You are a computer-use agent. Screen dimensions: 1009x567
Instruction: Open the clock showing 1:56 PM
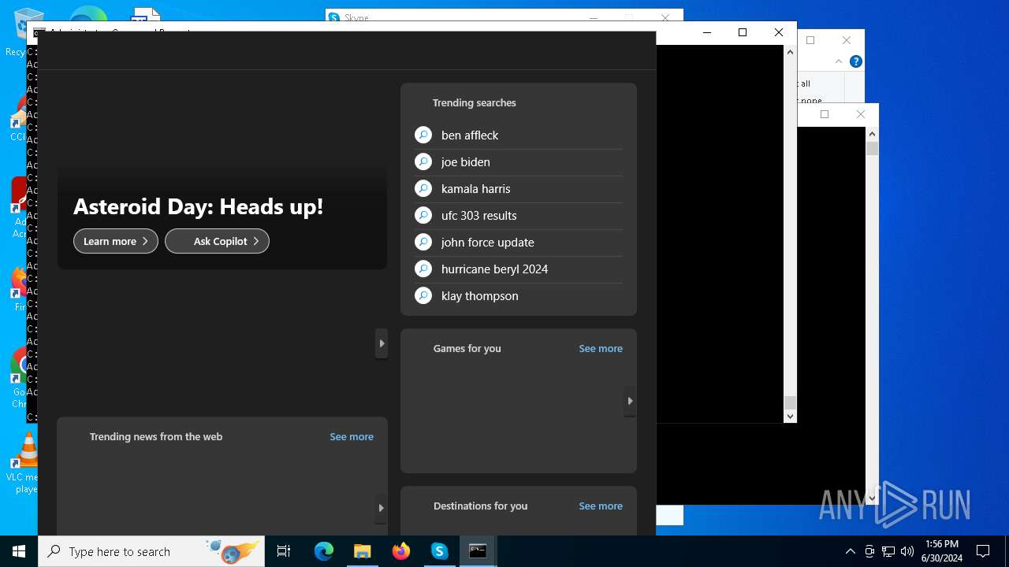(942, 551)
